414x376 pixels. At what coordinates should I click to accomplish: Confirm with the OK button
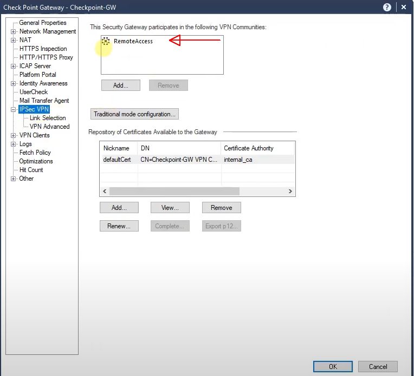click(x=333, y=367)
